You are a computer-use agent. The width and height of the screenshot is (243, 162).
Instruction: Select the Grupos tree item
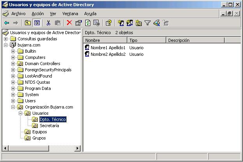click(39, 138)
